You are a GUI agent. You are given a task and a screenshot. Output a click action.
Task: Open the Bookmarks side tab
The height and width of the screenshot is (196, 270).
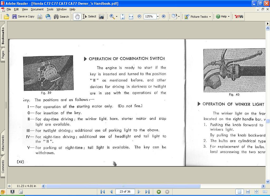point(3,36)
